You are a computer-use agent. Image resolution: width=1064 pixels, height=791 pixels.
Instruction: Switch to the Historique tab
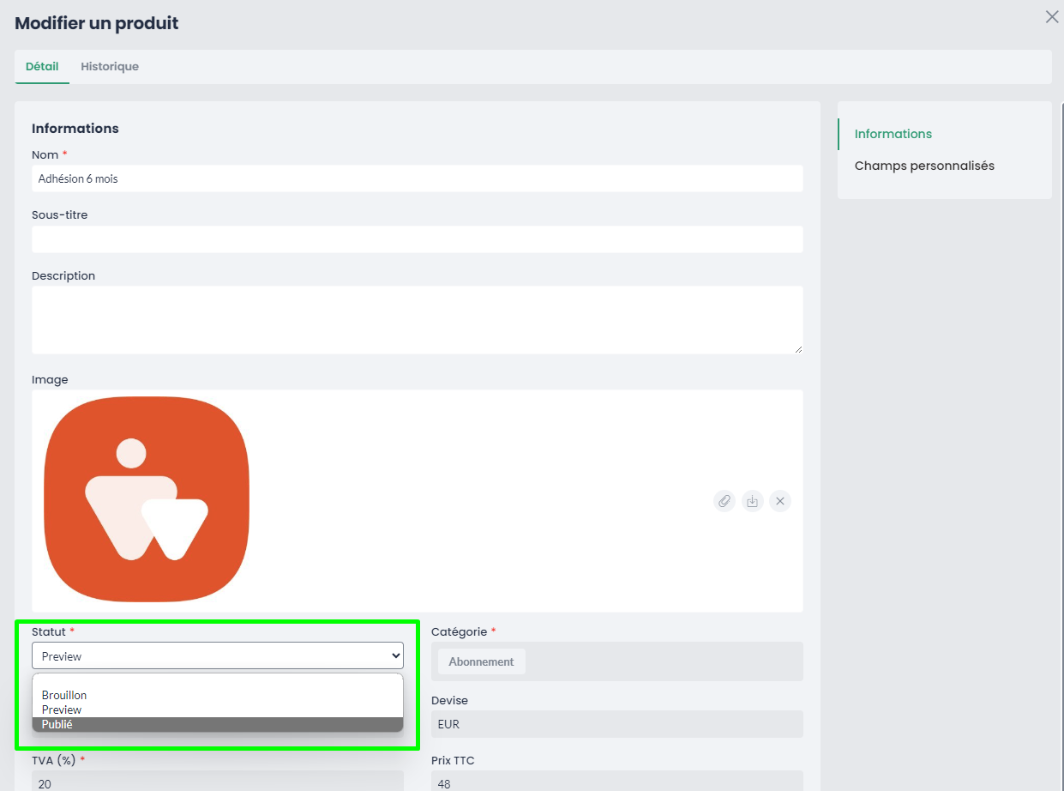click(x=110, y=67)
